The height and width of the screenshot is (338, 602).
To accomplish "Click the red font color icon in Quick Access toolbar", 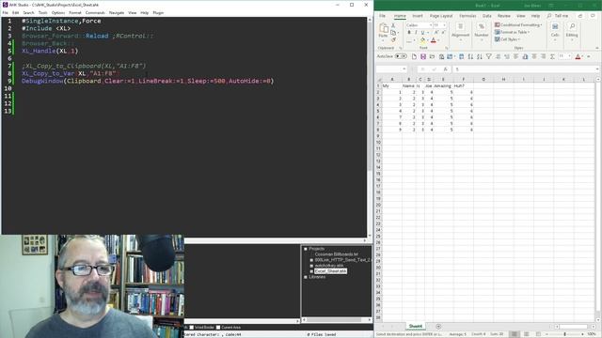I will 578,56.
